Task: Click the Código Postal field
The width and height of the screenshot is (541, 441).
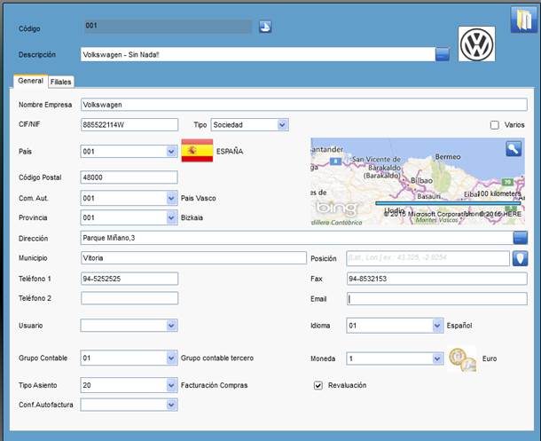Action: pyautogui.click(x=129, y=177)
